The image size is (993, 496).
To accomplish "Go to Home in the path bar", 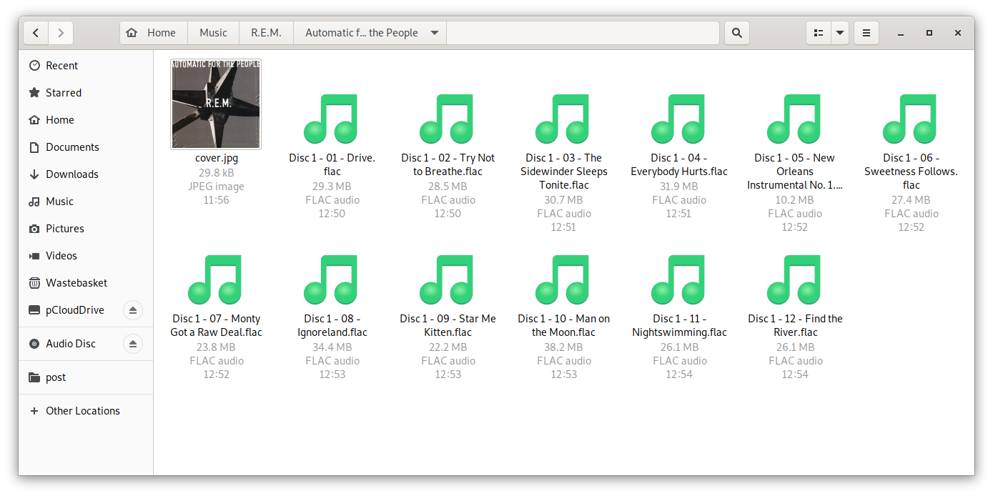I will tap(153, 33).
